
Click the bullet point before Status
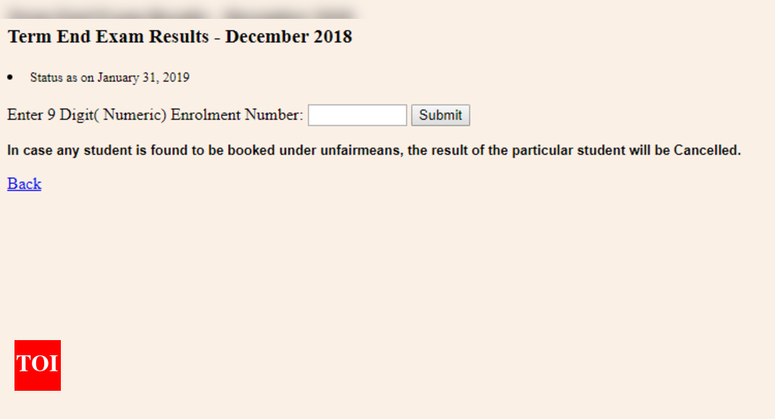tap(10, 77)
